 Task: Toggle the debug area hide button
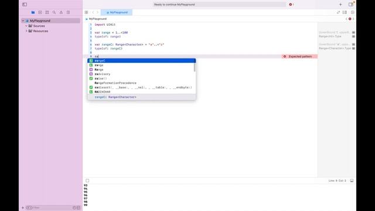click(352, 181)
